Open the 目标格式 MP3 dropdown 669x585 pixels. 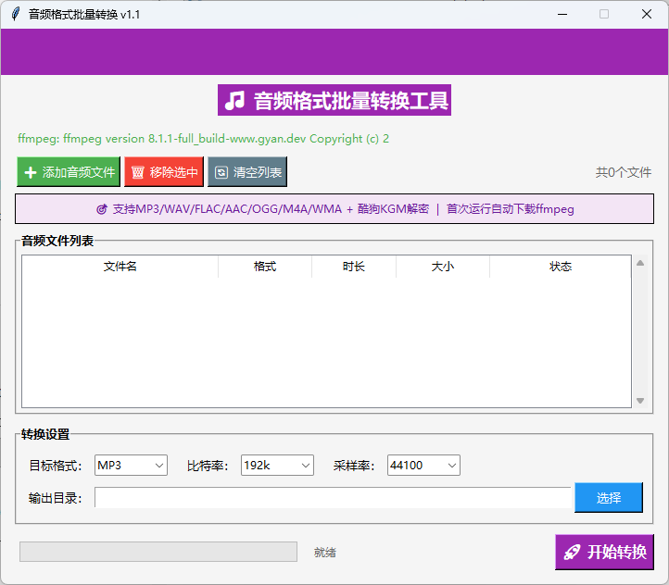tap(131, 466)
